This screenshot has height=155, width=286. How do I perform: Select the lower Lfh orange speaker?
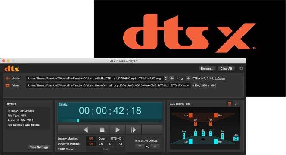[196, 124]
